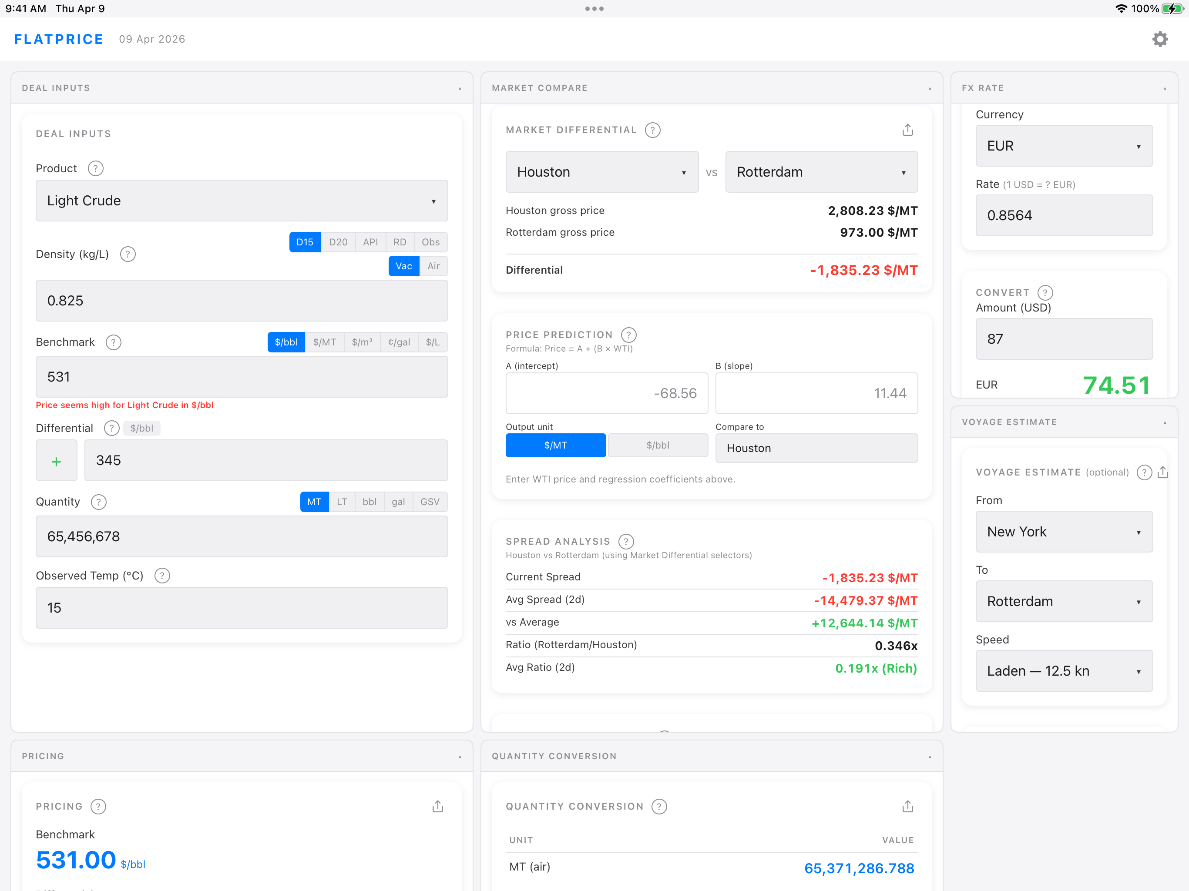Switch density mode to D20
This screenshot has width=1189, height=891.
click(x=338, y=242)
